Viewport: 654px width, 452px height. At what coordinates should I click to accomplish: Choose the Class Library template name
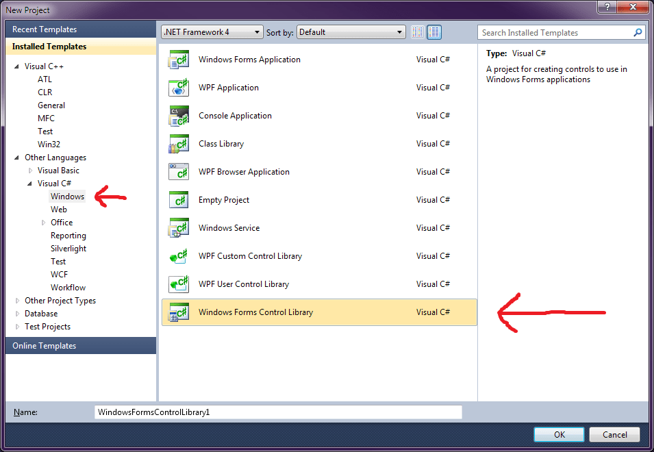[221, 144]
